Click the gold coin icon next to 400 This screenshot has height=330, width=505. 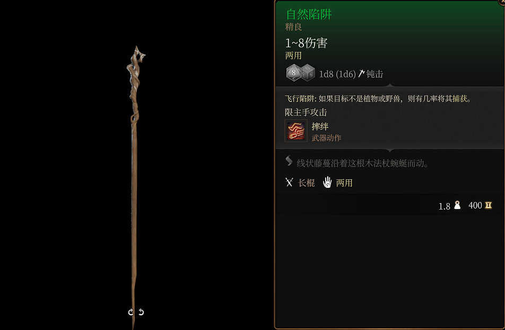488,205
